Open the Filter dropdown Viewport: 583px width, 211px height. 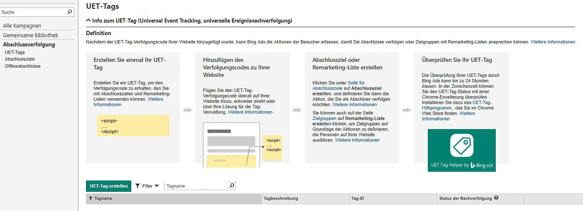tap(147, 186)
